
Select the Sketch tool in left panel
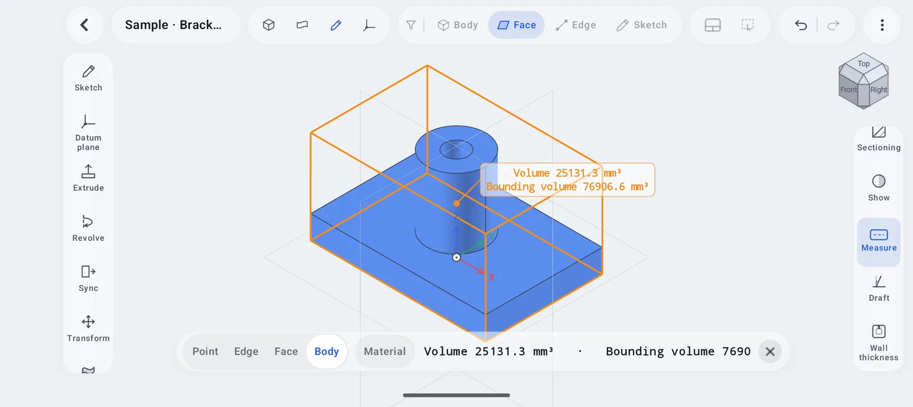click(x=88, y=78)
